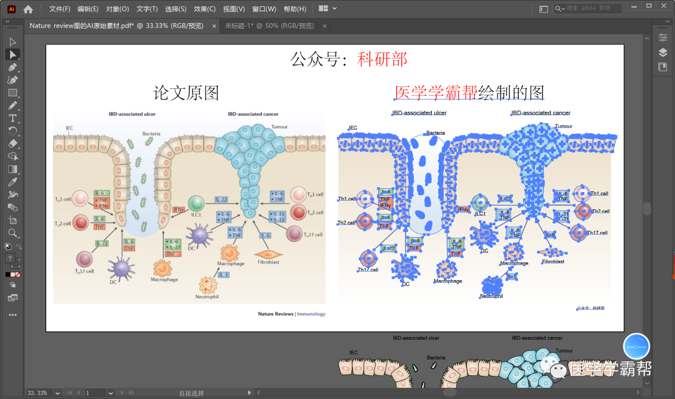Apply the Color mode swatch button
Viewport: 675px width, 399px height.
[7, 275]
